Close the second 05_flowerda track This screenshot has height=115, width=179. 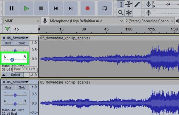click(4, 82)
